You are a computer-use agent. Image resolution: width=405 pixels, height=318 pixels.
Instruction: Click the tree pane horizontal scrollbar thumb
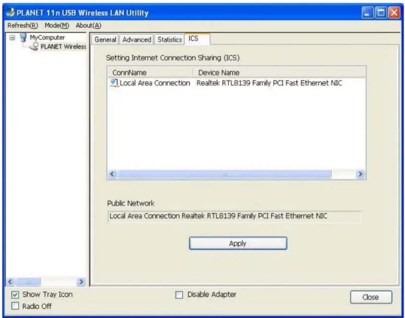pos(28,281)
